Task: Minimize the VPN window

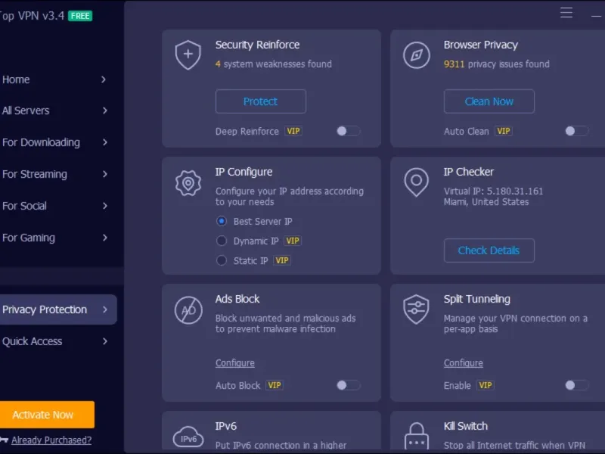Action: click(597, 16)
